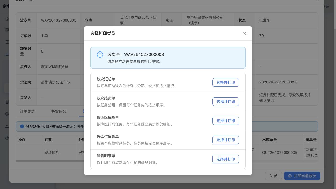Click the 品集演示配送车队 carrier value
336x189 pixels.
(x=56, y=82)
